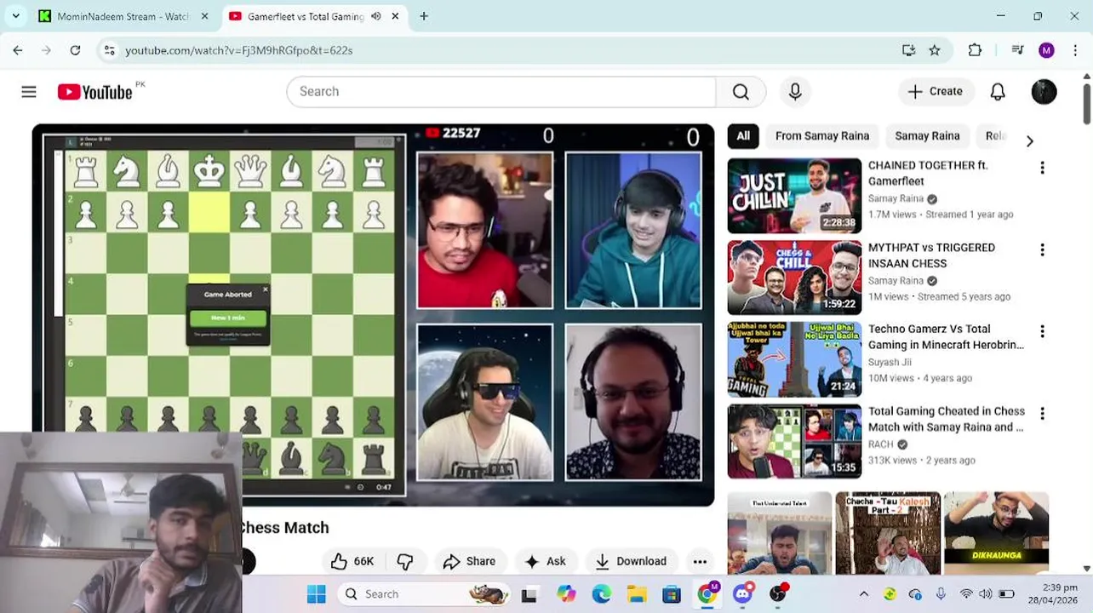Screen dimensions: 1093x613
Task: Open Microsoft Store from taskbar
Action: (x=672, y=593)
